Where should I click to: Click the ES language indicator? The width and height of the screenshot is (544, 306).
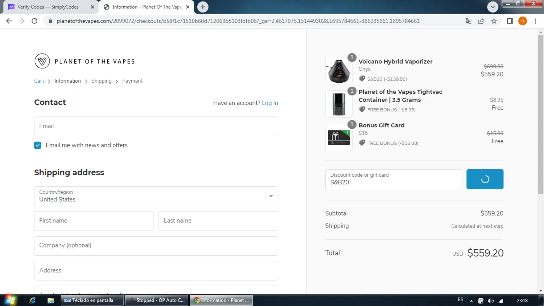tap(461, 300)
